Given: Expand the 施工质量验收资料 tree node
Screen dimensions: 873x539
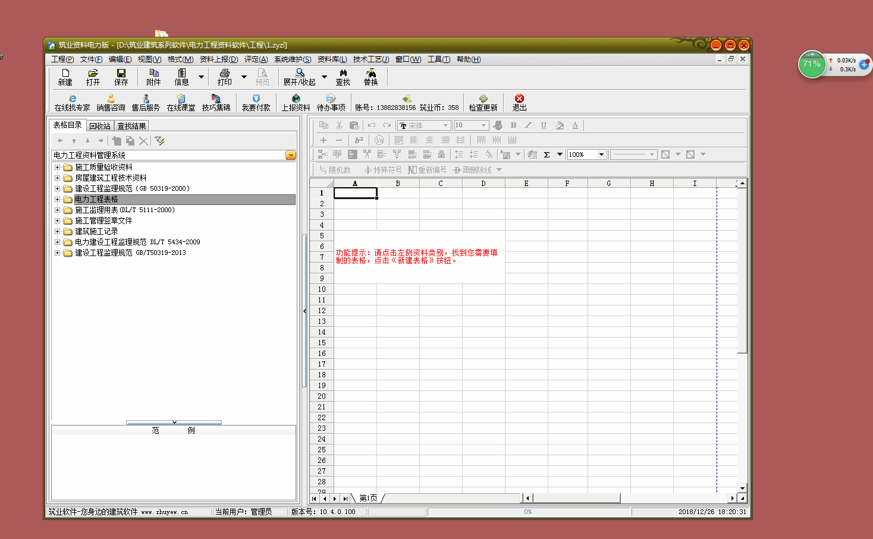Looking at the screenshot, I should coord(58,168).
